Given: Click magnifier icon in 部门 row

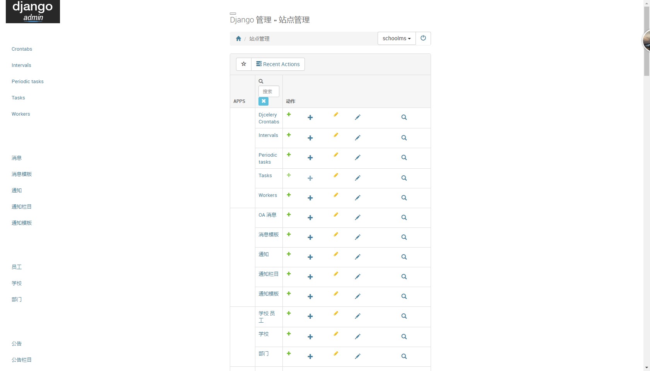Looking at the screenshot, I should tap(404, 356).
